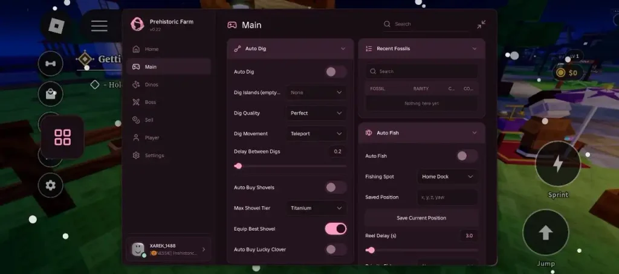The height and width of the screenshot is (274, 619).
Task: Open the gear settings icon on left
Action: [x=51, y=185]
